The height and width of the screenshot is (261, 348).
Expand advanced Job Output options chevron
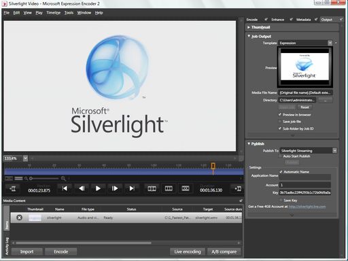[292, 135]
